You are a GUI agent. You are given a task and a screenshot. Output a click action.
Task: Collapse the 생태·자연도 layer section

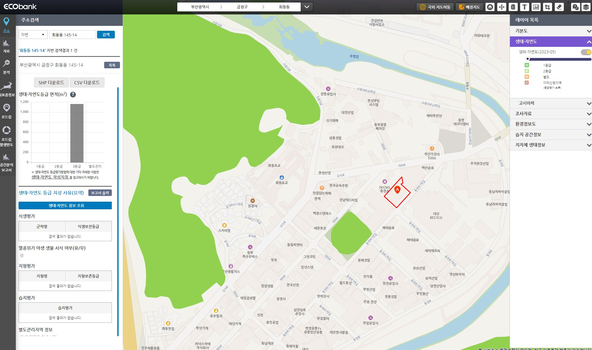pos(589,42)
